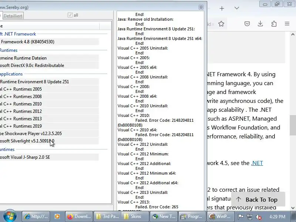The width and height of the screenshot is (296, 222).
Task: Select Visual J-Sharp 2.0 SE row
Action: [49, 157]
